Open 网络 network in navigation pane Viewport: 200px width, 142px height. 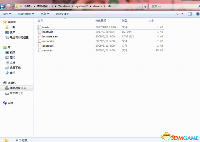pyautogui.click(x=10, y=103)
